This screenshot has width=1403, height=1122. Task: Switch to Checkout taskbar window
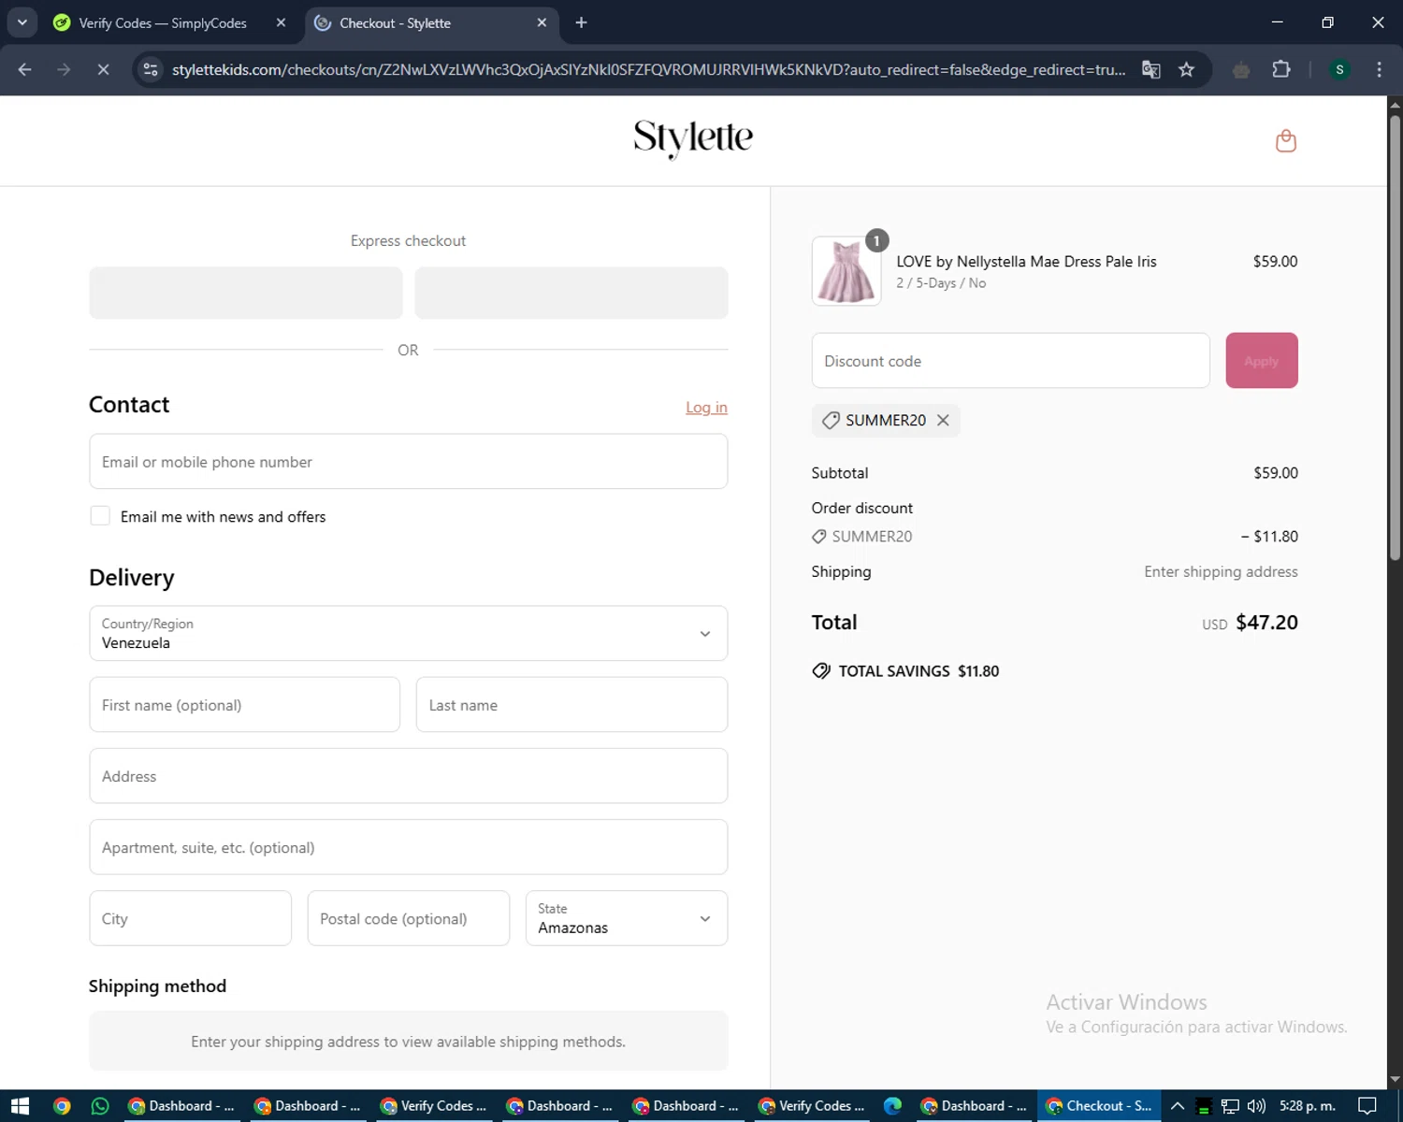click(1099, 1106)
